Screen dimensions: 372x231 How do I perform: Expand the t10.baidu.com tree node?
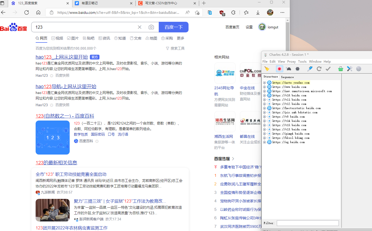coord(264,95)
